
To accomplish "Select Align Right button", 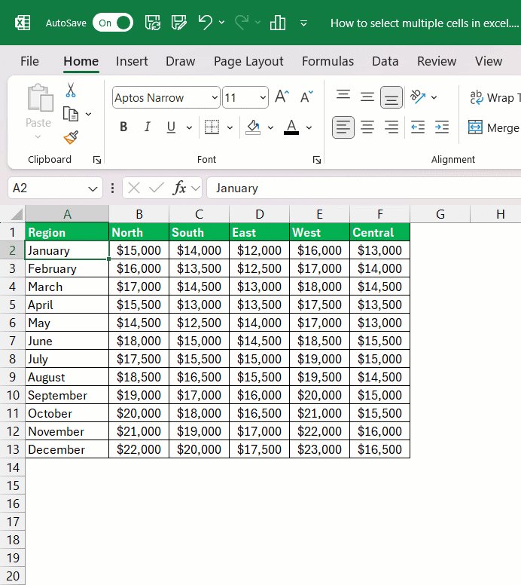I will point(392,127).
